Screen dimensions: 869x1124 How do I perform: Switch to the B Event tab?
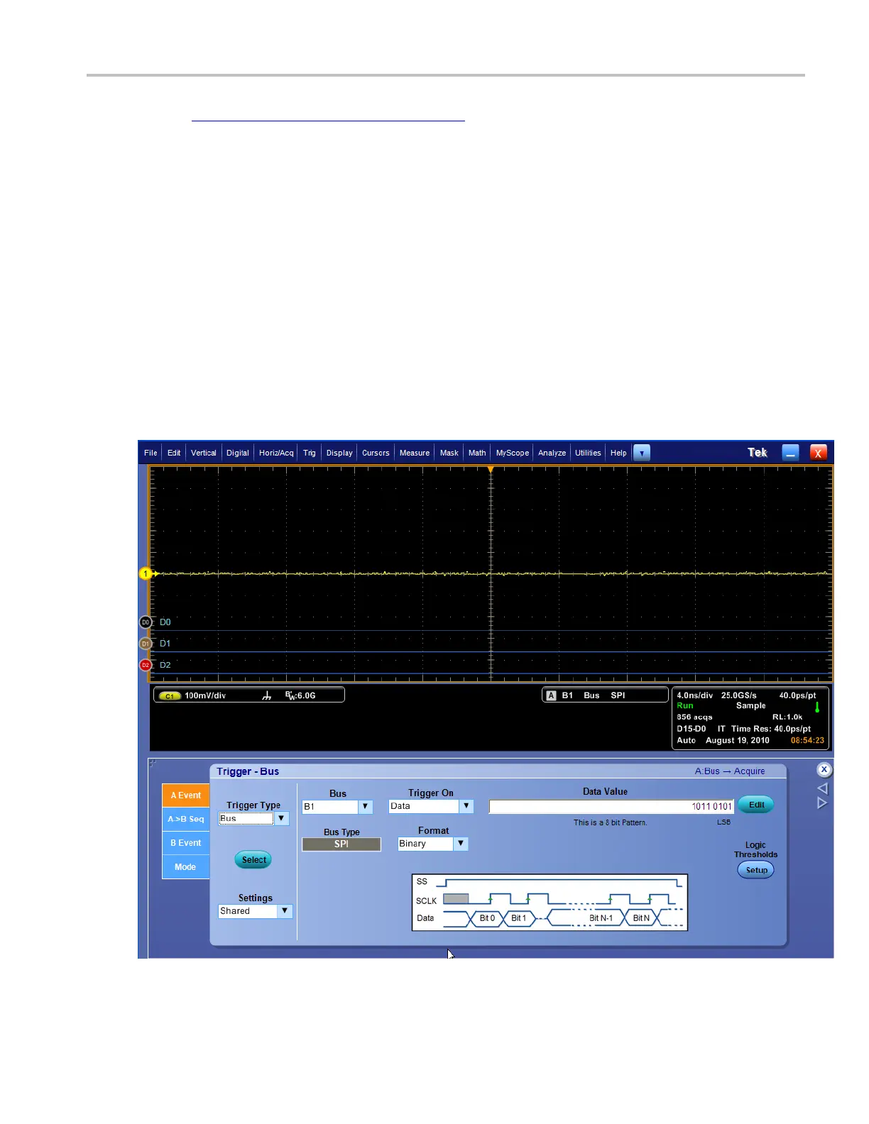tap(186, 843)
